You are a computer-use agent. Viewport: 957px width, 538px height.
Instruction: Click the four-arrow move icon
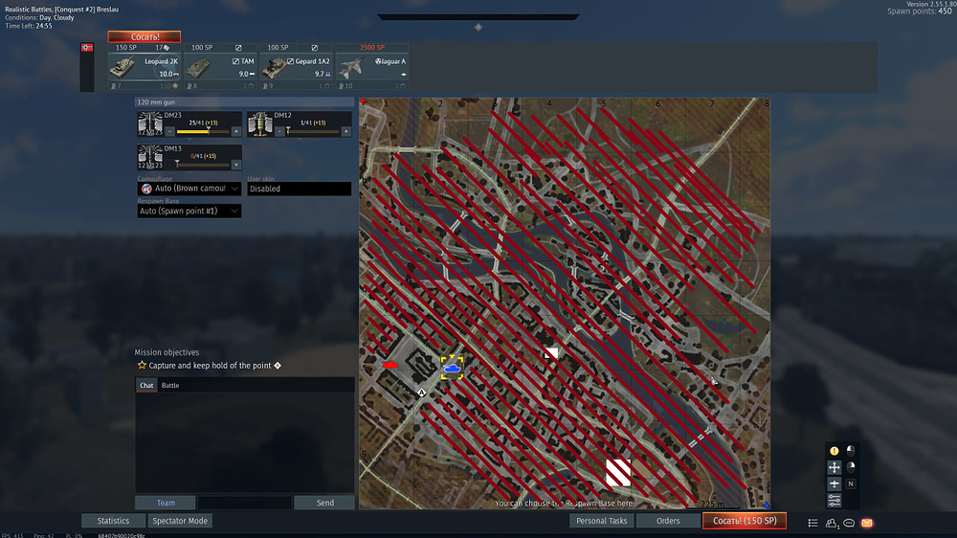[x=834, y=467]
